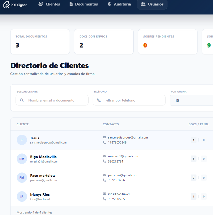The image size is (213, 215).
Task: Click the phone icon beside 17873656249
Action: [104, 142]
